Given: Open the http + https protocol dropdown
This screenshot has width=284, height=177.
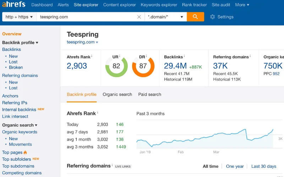Looking at the screenshot, I should [19, 17].
